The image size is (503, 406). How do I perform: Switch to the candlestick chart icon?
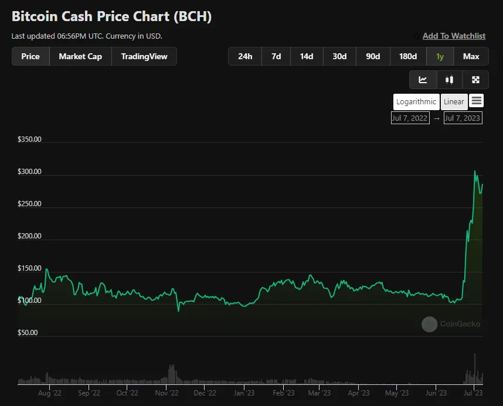[450, 80]
